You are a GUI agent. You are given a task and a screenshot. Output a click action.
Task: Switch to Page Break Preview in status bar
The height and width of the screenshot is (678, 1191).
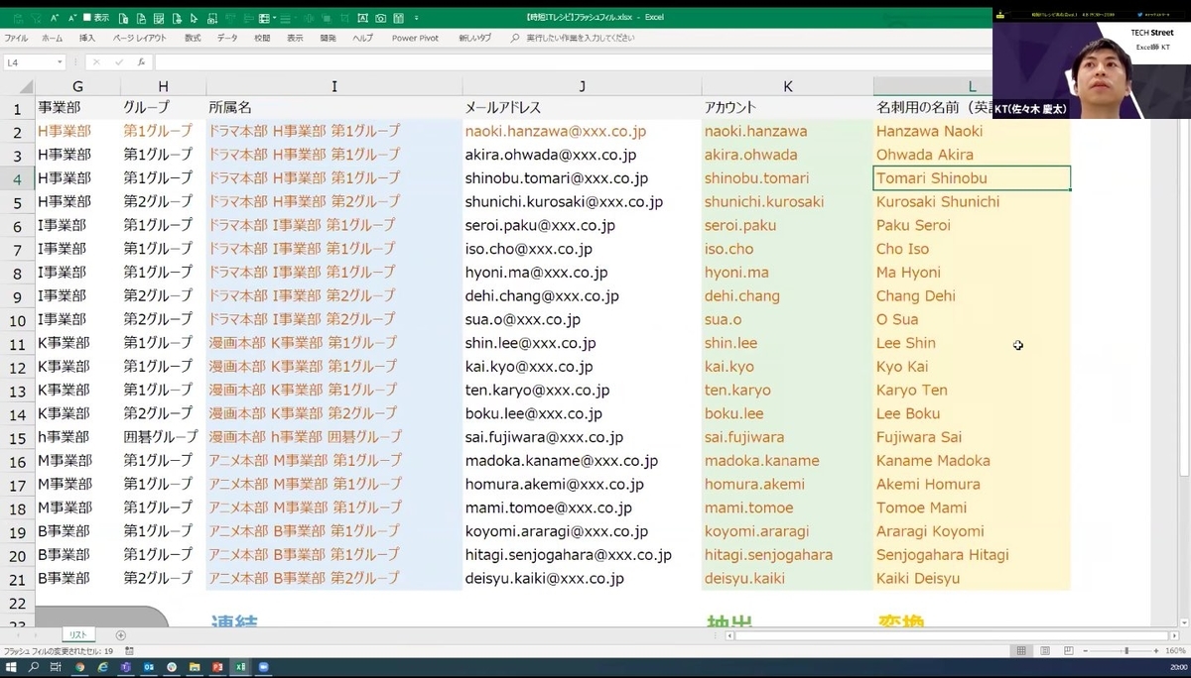coord(1068,651)
